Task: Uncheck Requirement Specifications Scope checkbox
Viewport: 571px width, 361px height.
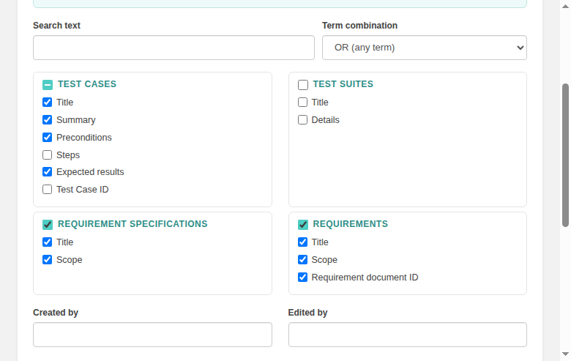Action: click(x=48, y=259)
